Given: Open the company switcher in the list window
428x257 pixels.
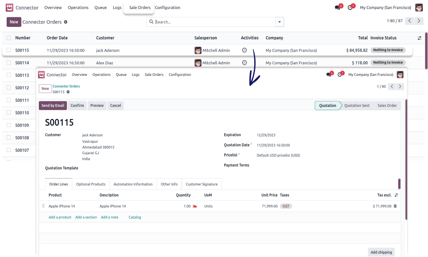Looking at the screenshot, I should tap(385, 7).
